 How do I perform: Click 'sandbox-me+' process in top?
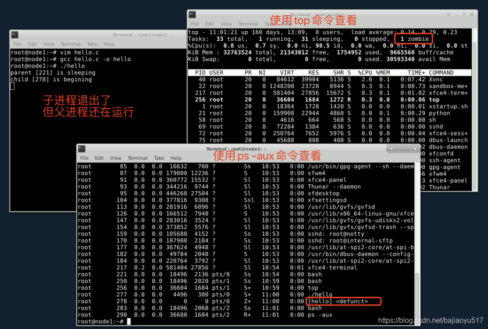[448, 86]
